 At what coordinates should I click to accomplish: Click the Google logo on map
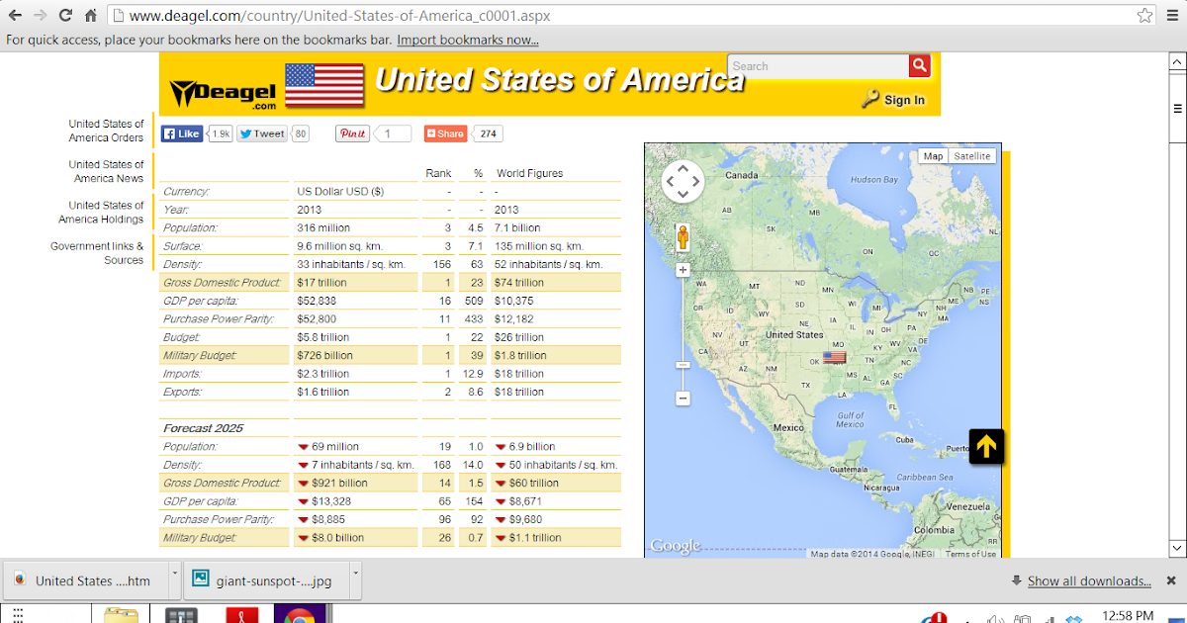pos(676,546)
